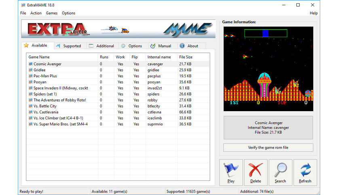The width and height of the screenshot is (338, 195).
Task: Click the icon beside Robby Roto
Action: click(x=31, y=100)
